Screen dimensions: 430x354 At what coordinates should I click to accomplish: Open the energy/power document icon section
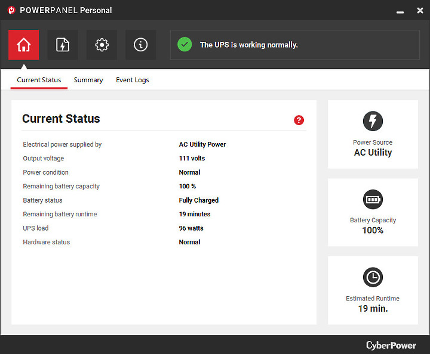(x=63, y=45)
